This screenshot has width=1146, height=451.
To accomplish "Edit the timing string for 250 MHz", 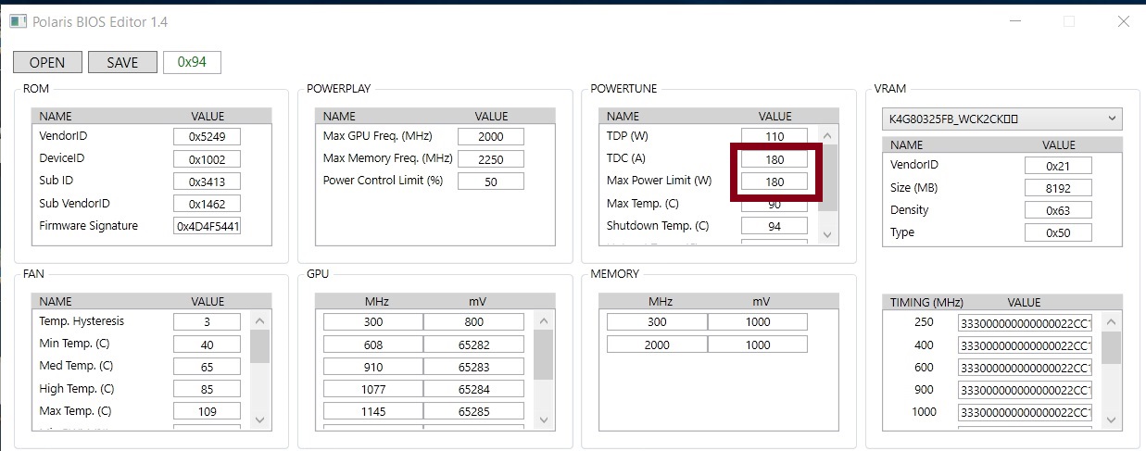I will tap(1026, 322).
